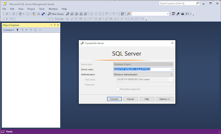Click the Cut scissors icon
221x134 pixels.
click(92, 14)
